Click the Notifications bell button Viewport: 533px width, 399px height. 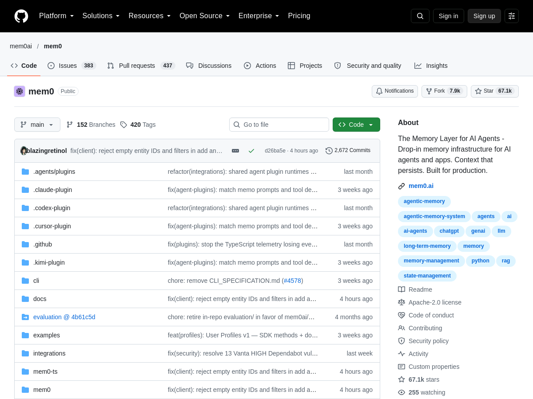pos(395,91)
